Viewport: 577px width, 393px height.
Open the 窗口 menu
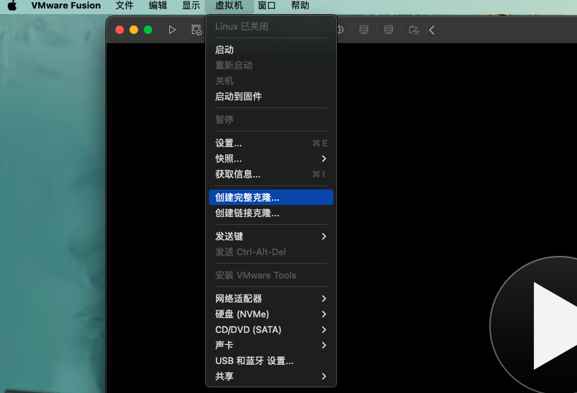coord(267,6)
